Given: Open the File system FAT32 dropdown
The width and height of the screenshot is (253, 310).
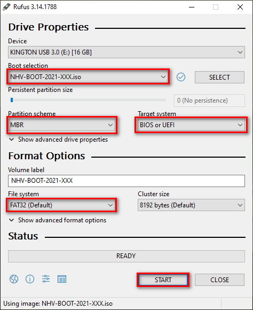Looking at the screenshot, I should coord(62,205).
